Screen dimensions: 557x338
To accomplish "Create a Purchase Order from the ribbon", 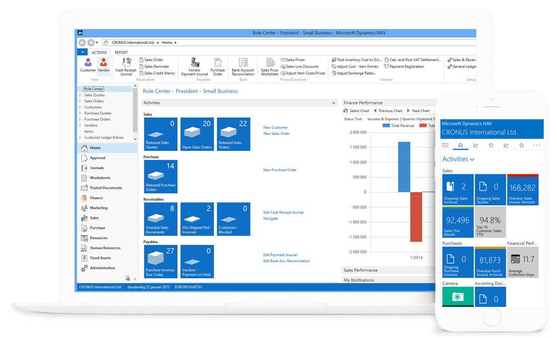I will click(217, 67).
